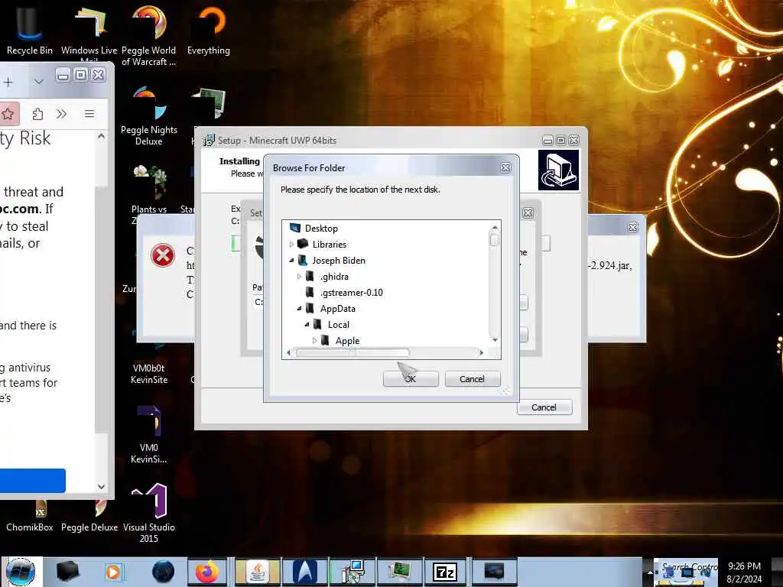Click Cancel in Browse For Folder

472,379
